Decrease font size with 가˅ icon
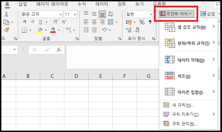Viewport: 222px width, 132px height. click(x=64, y=22)
